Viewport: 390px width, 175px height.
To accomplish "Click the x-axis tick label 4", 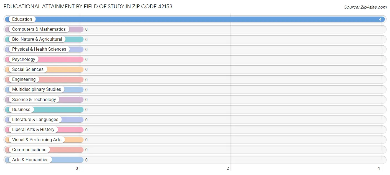I will [x=379, y=168].
